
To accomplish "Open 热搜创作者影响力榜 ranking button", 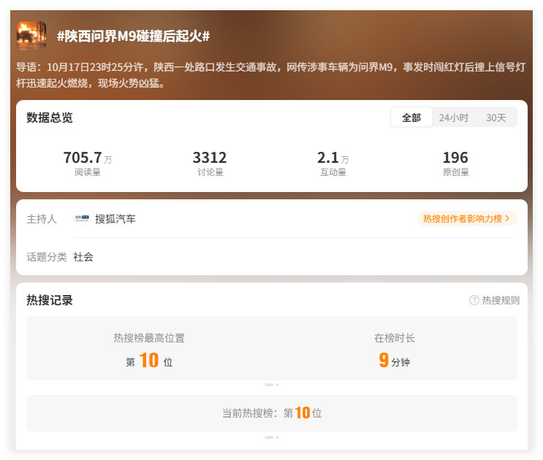I will click(x=466, y=218).
